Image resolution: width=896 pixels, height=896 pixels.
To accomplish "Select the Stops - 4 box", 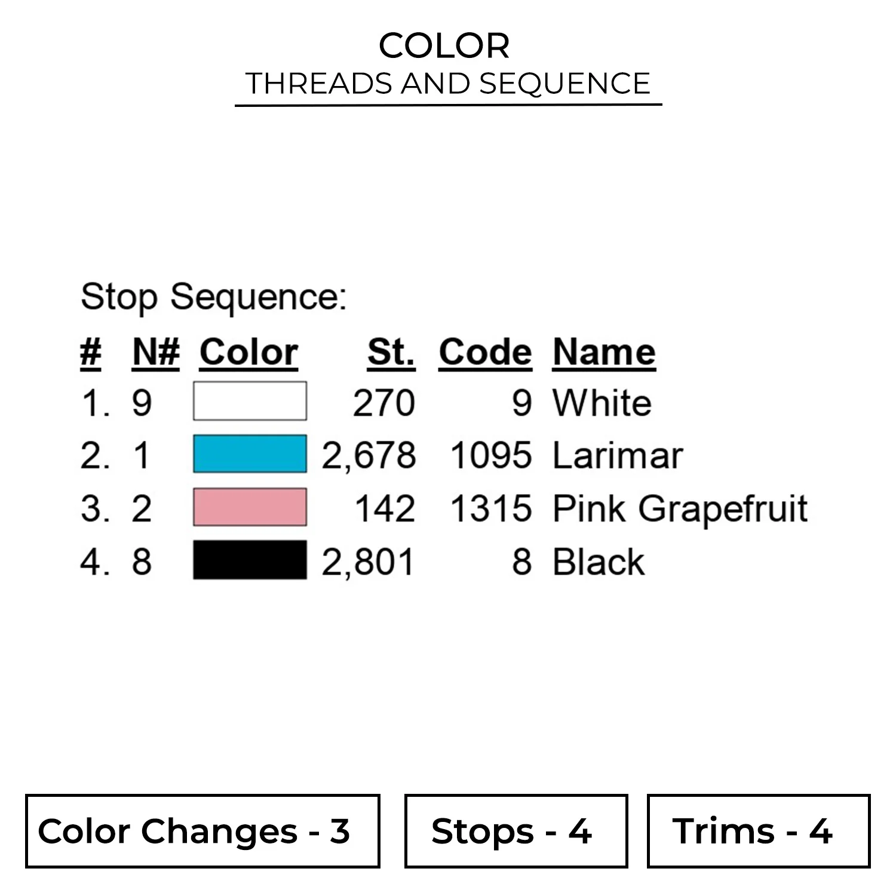I will [516, 831].
